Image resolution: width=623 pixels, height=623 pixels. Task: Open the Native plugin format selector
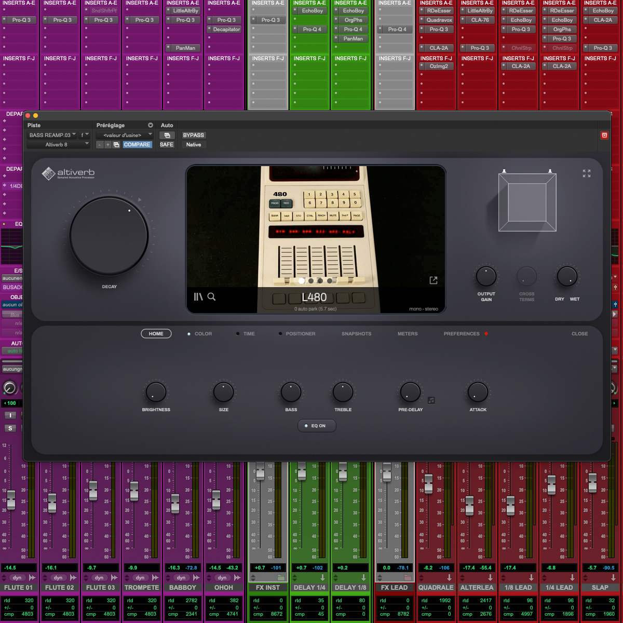tap(193, 145)
